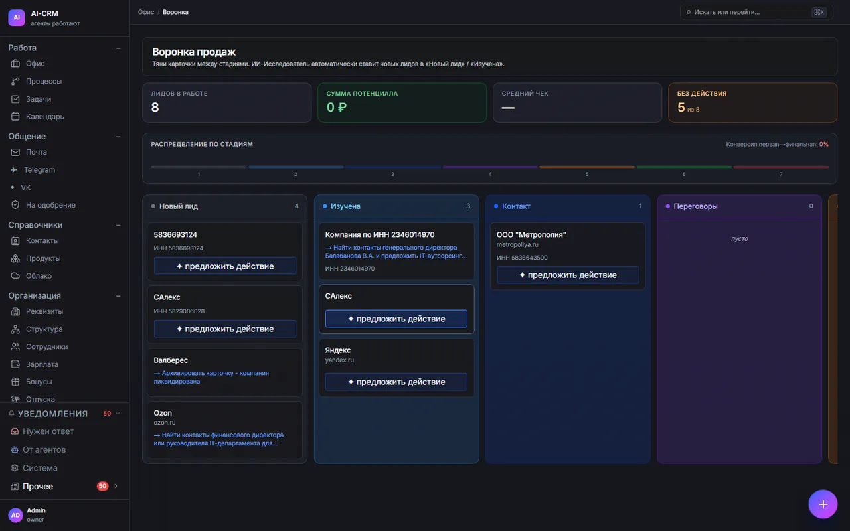This screenshot has height=531, width=850.
Task: Suggest action for the 5836693124 card
Action: 225,265
